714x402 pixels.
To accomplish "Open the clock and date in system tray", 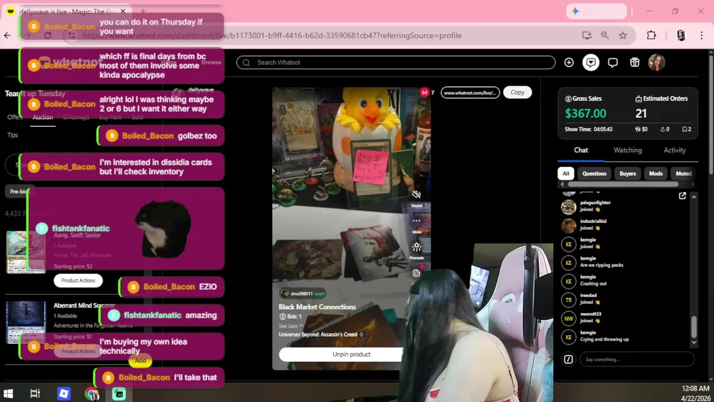I will click(695, 394).
